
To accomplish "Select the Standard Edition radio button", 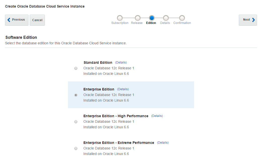I will 76,68.
